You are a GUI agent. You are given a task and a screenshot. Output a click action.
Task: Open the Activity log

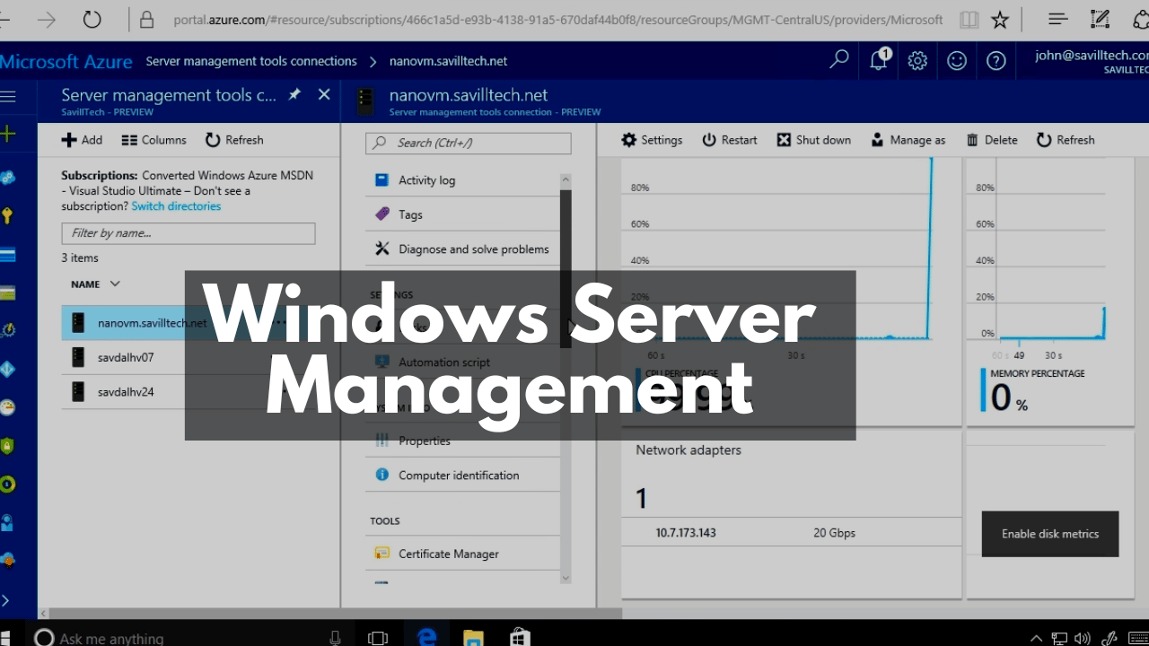click(425, 179)
